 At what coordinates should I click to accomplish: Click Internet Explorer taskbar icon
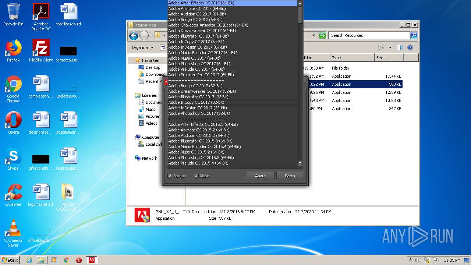pos(29,260)
